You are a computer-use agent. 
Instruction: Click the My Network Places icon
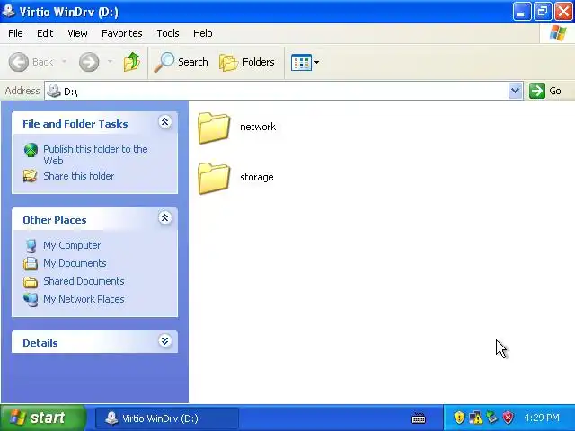(31, 300)
